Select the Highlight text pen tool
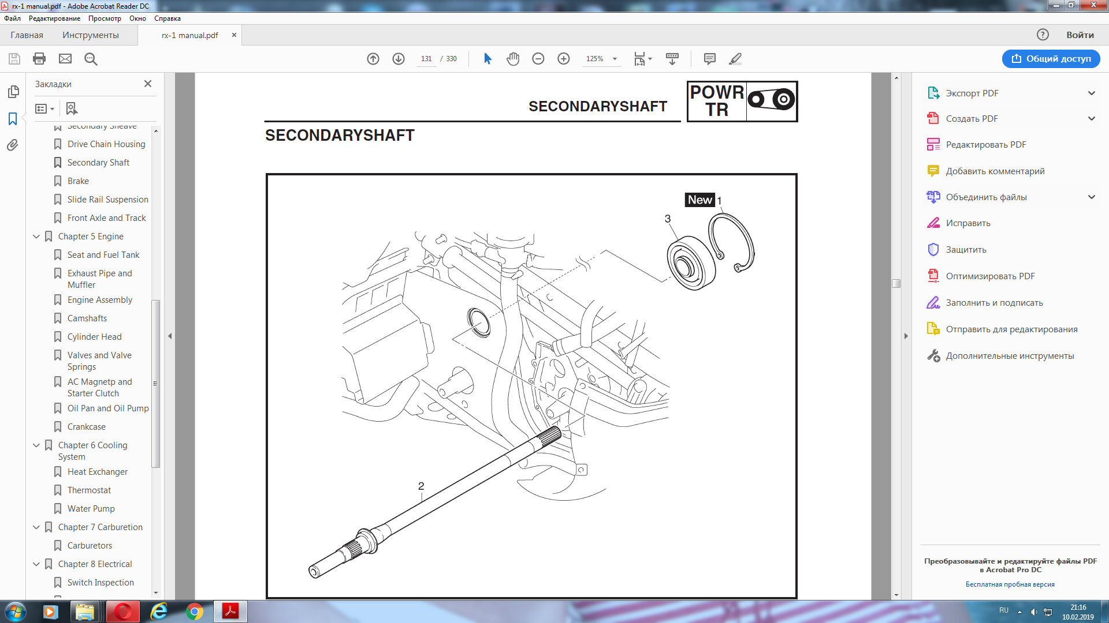Screen dimensions: 1109x623 click(x=735, y=59)
